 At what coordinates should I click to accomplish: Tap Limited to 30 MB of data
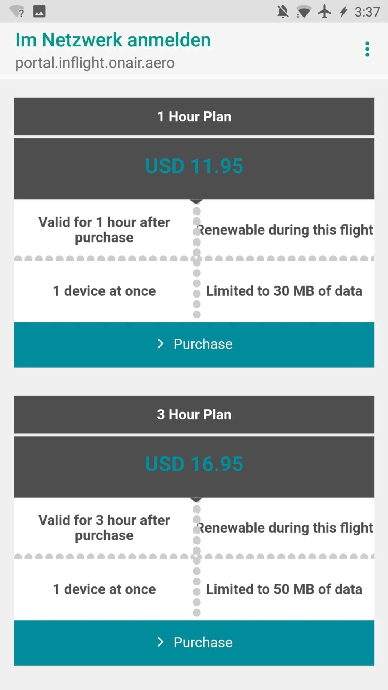pyautogui.click(x=284, y=291)
